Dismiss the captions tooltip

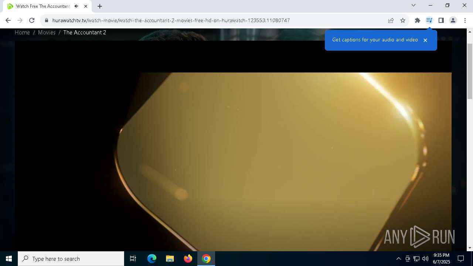(425, 40)
